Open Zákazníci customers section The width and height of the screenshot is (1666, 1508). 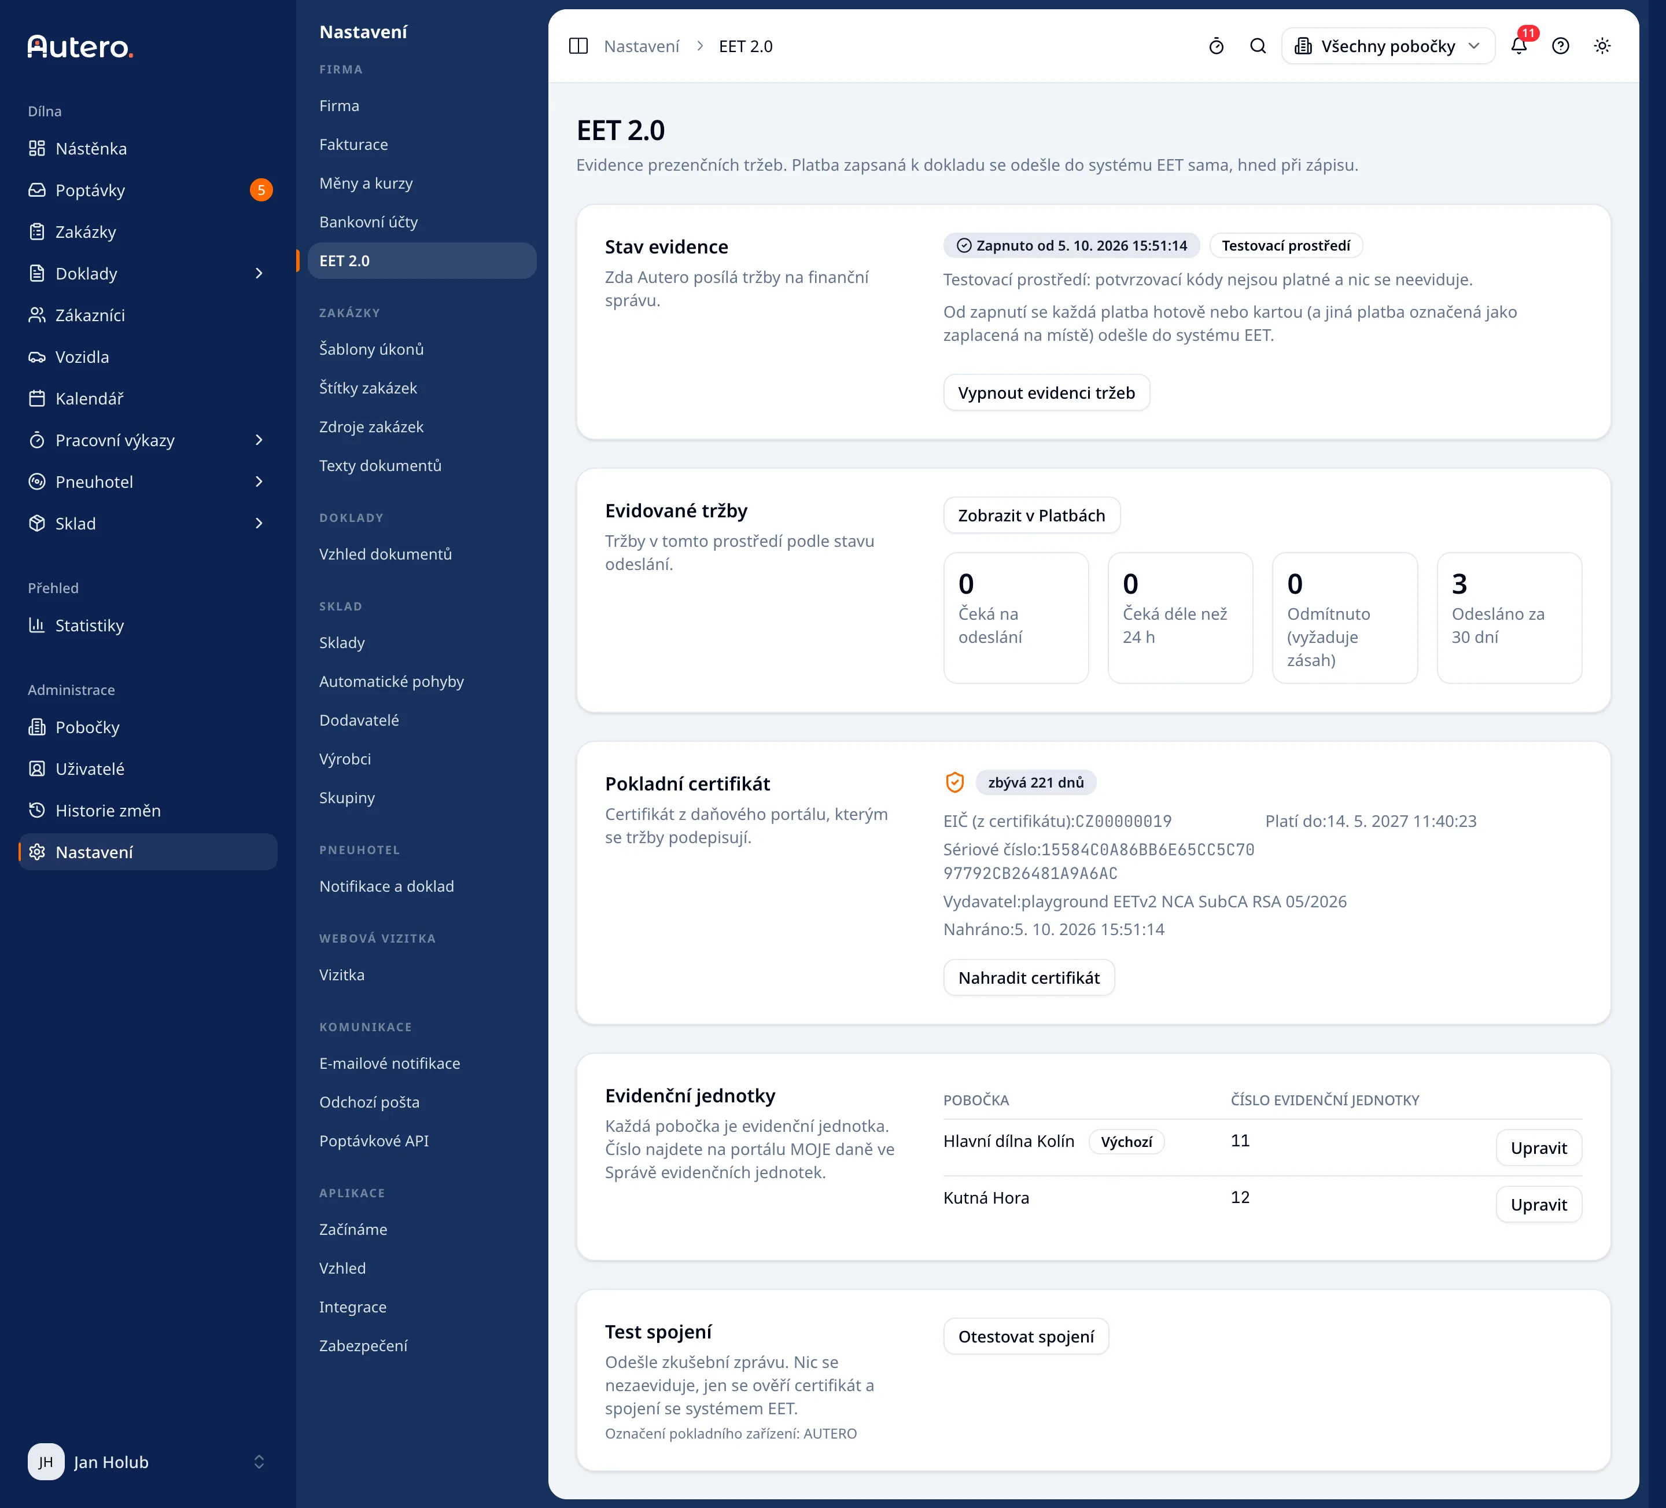[148, 315]
